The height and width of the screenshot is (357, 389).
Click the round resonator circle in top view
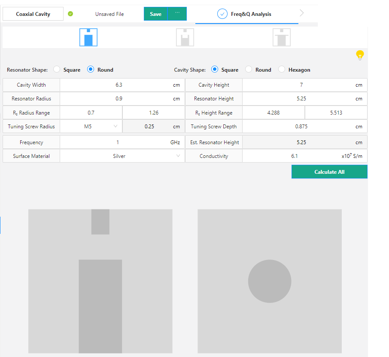270,281
